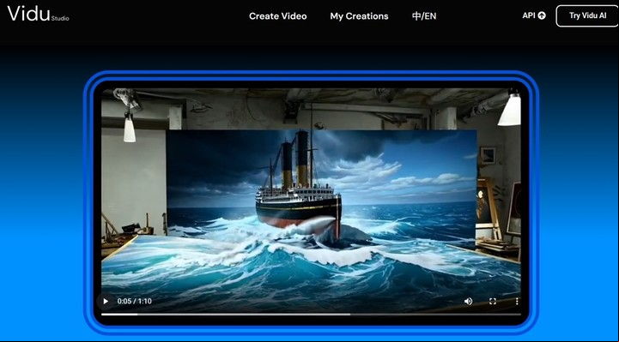The width and height of the screenshot is (619, 342).
Task: Go to the My Creations page
Action: (359, 16)
